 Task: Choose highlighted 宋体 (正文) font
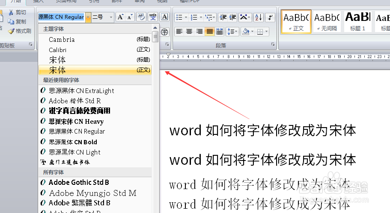95,70
